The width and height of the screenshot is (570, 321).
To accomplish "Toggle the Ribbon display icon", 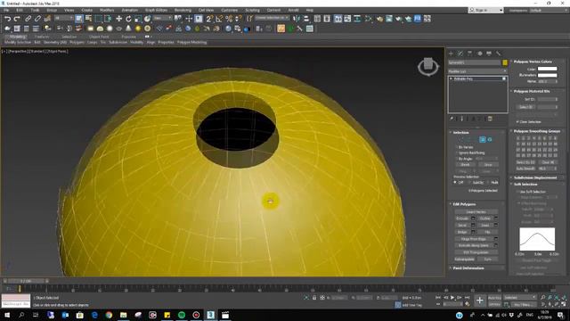I will [x=338, y=19].
